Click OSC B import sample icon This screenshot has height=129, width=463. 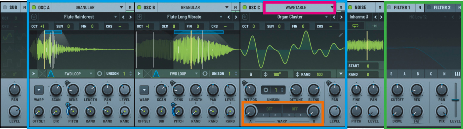coord(139,17)
